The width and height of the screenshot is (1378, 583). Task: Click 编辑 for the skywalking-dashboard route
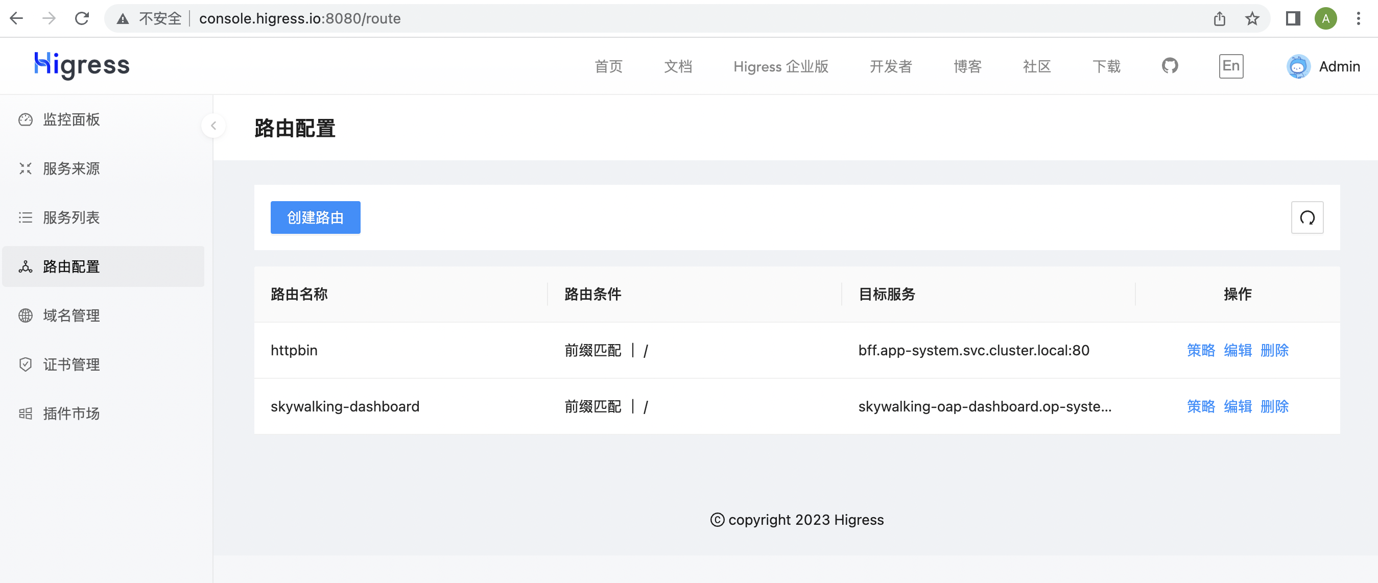1238,406
